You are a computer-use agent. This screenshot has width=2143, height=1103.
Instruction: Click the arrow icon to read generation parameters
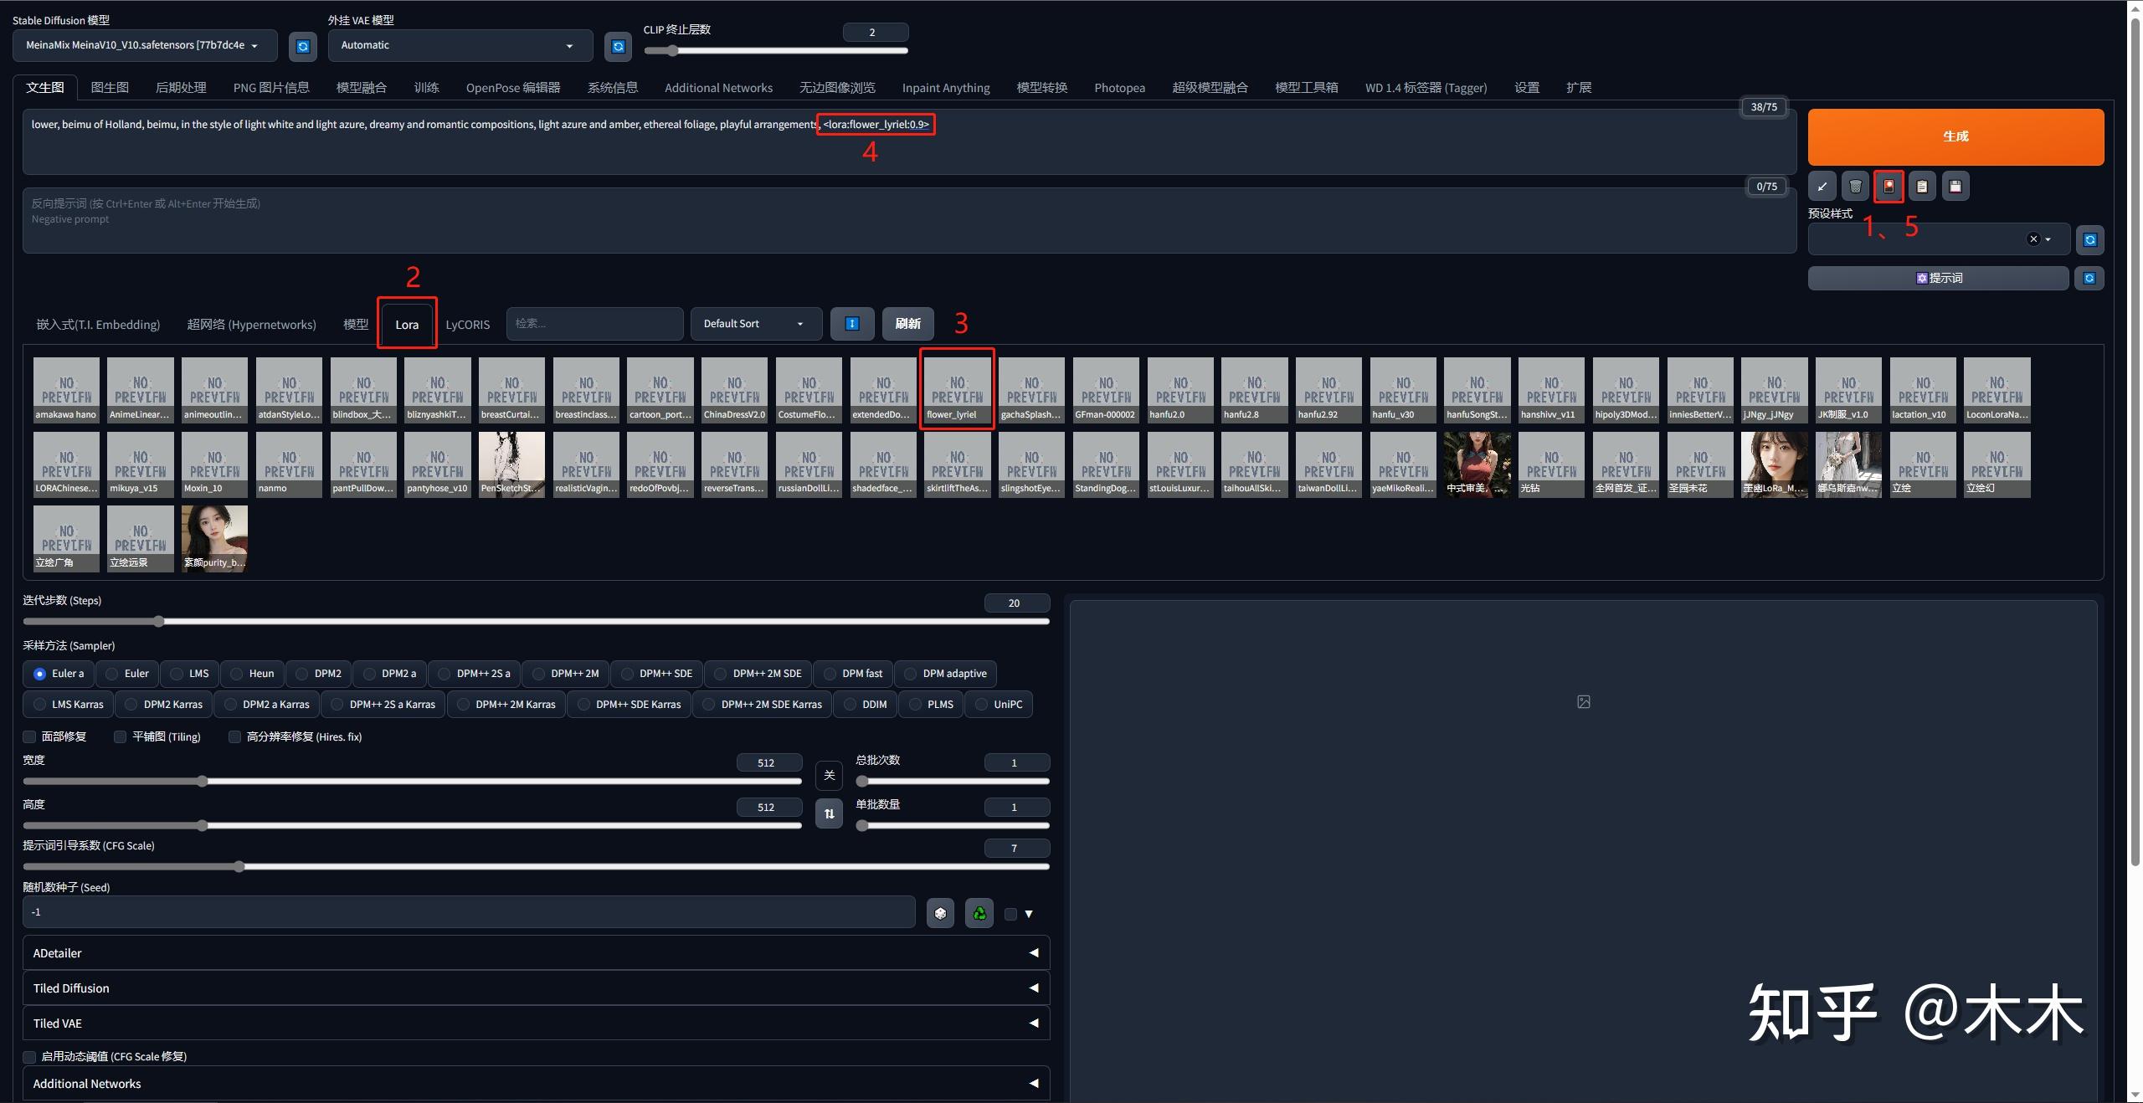point(1822,187)
